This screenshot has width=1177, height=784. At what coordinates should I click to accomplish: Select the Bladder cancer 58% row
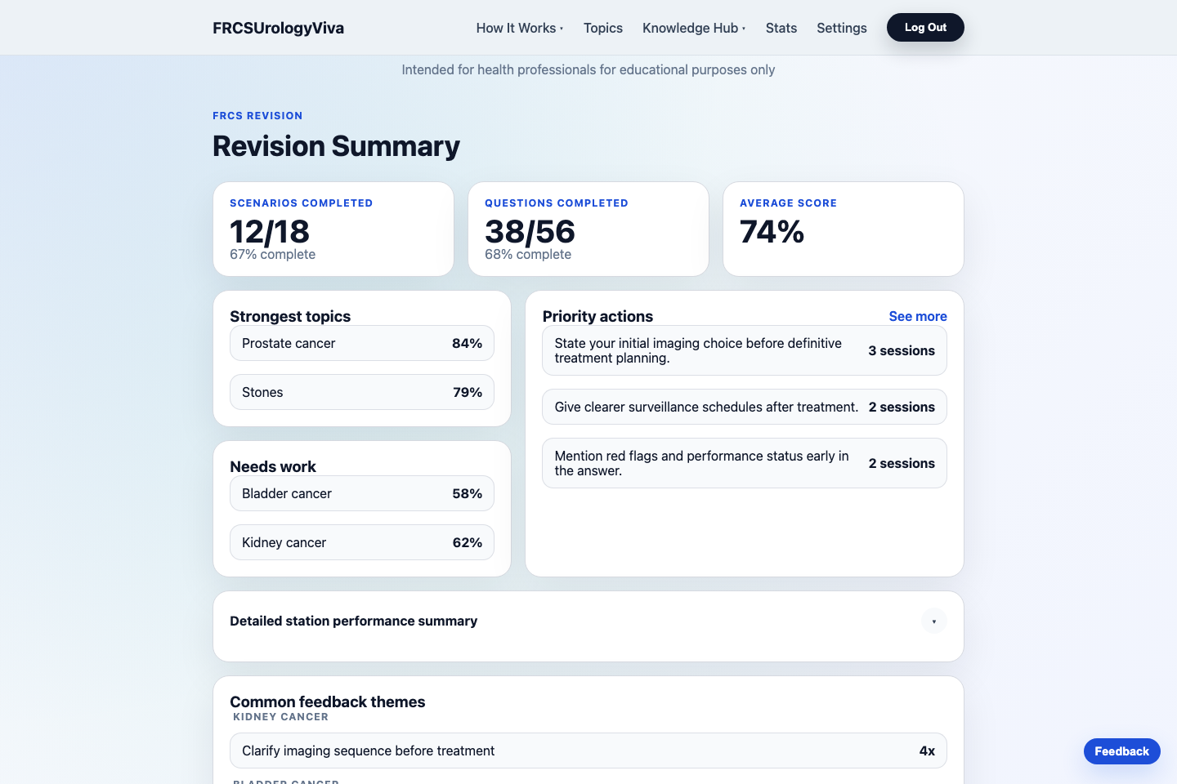pyautogui.click(x=362, y=493)
